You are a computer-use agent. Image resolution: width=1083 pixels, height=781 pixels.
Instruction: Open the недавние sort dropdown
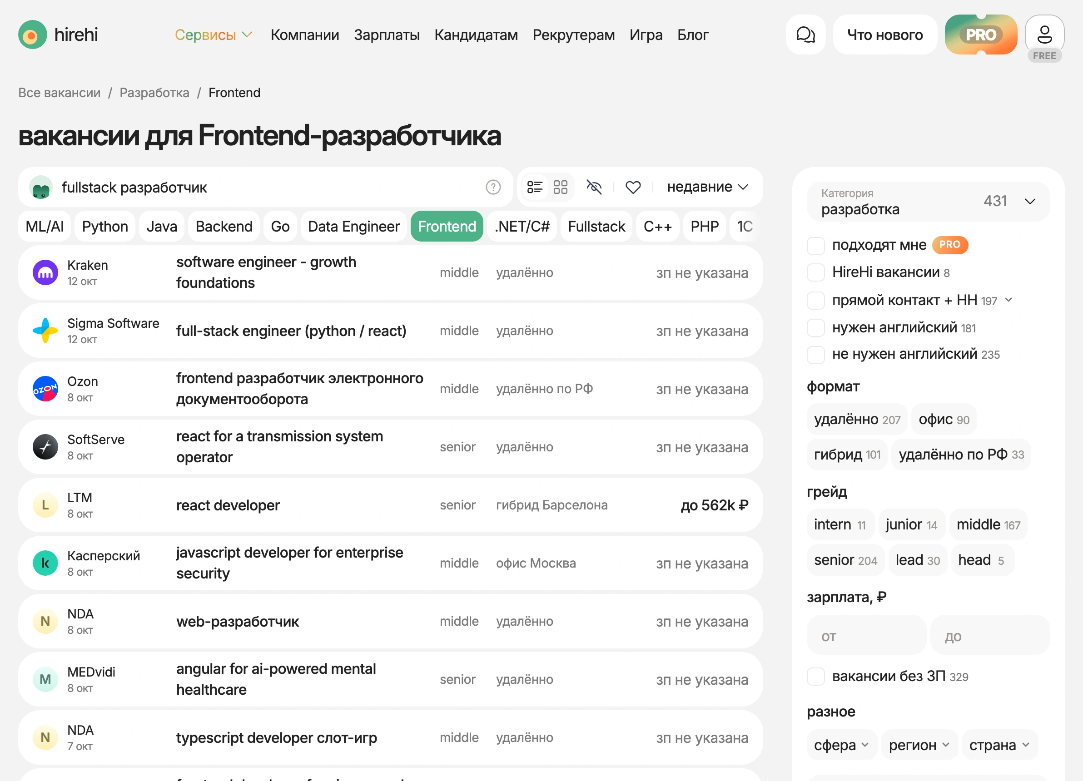click(708, 187)
